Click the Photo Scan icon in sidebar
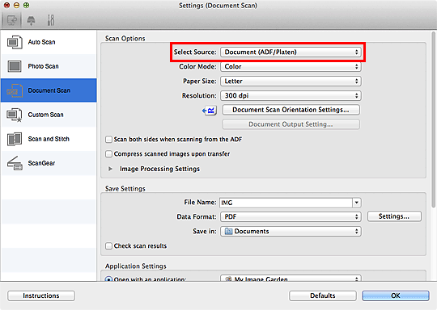 tap(15, 66)
